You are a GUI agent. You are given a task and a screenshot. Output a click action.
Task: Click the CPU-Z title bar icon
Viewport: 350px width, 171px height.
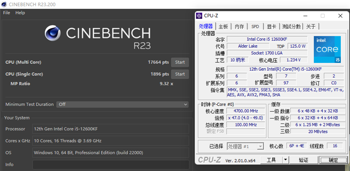pos(199,16)
